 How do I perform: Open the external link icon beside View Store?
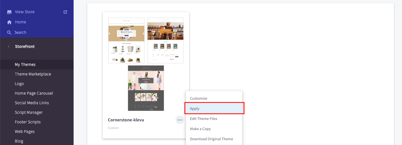click(65, 12)
